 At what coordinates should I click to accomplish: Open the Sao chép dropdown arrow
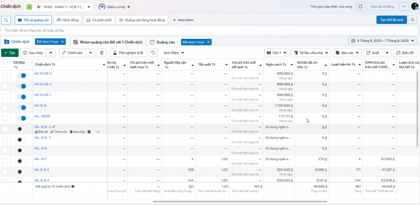pyautogui.click(x=51, y=52)
